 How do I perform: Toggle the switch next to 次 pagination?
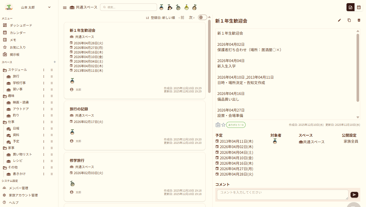pos(202,17)
